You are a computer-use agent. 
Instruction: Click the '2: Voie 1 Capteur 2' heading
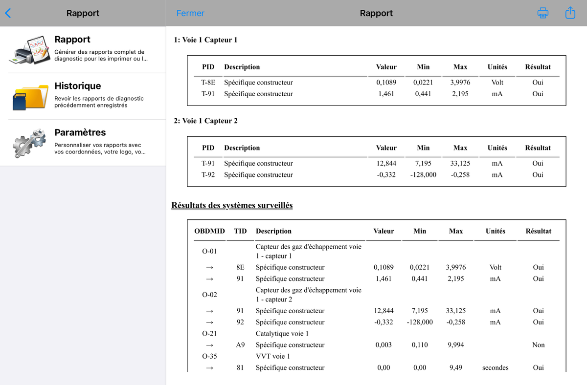coord(205,121)
